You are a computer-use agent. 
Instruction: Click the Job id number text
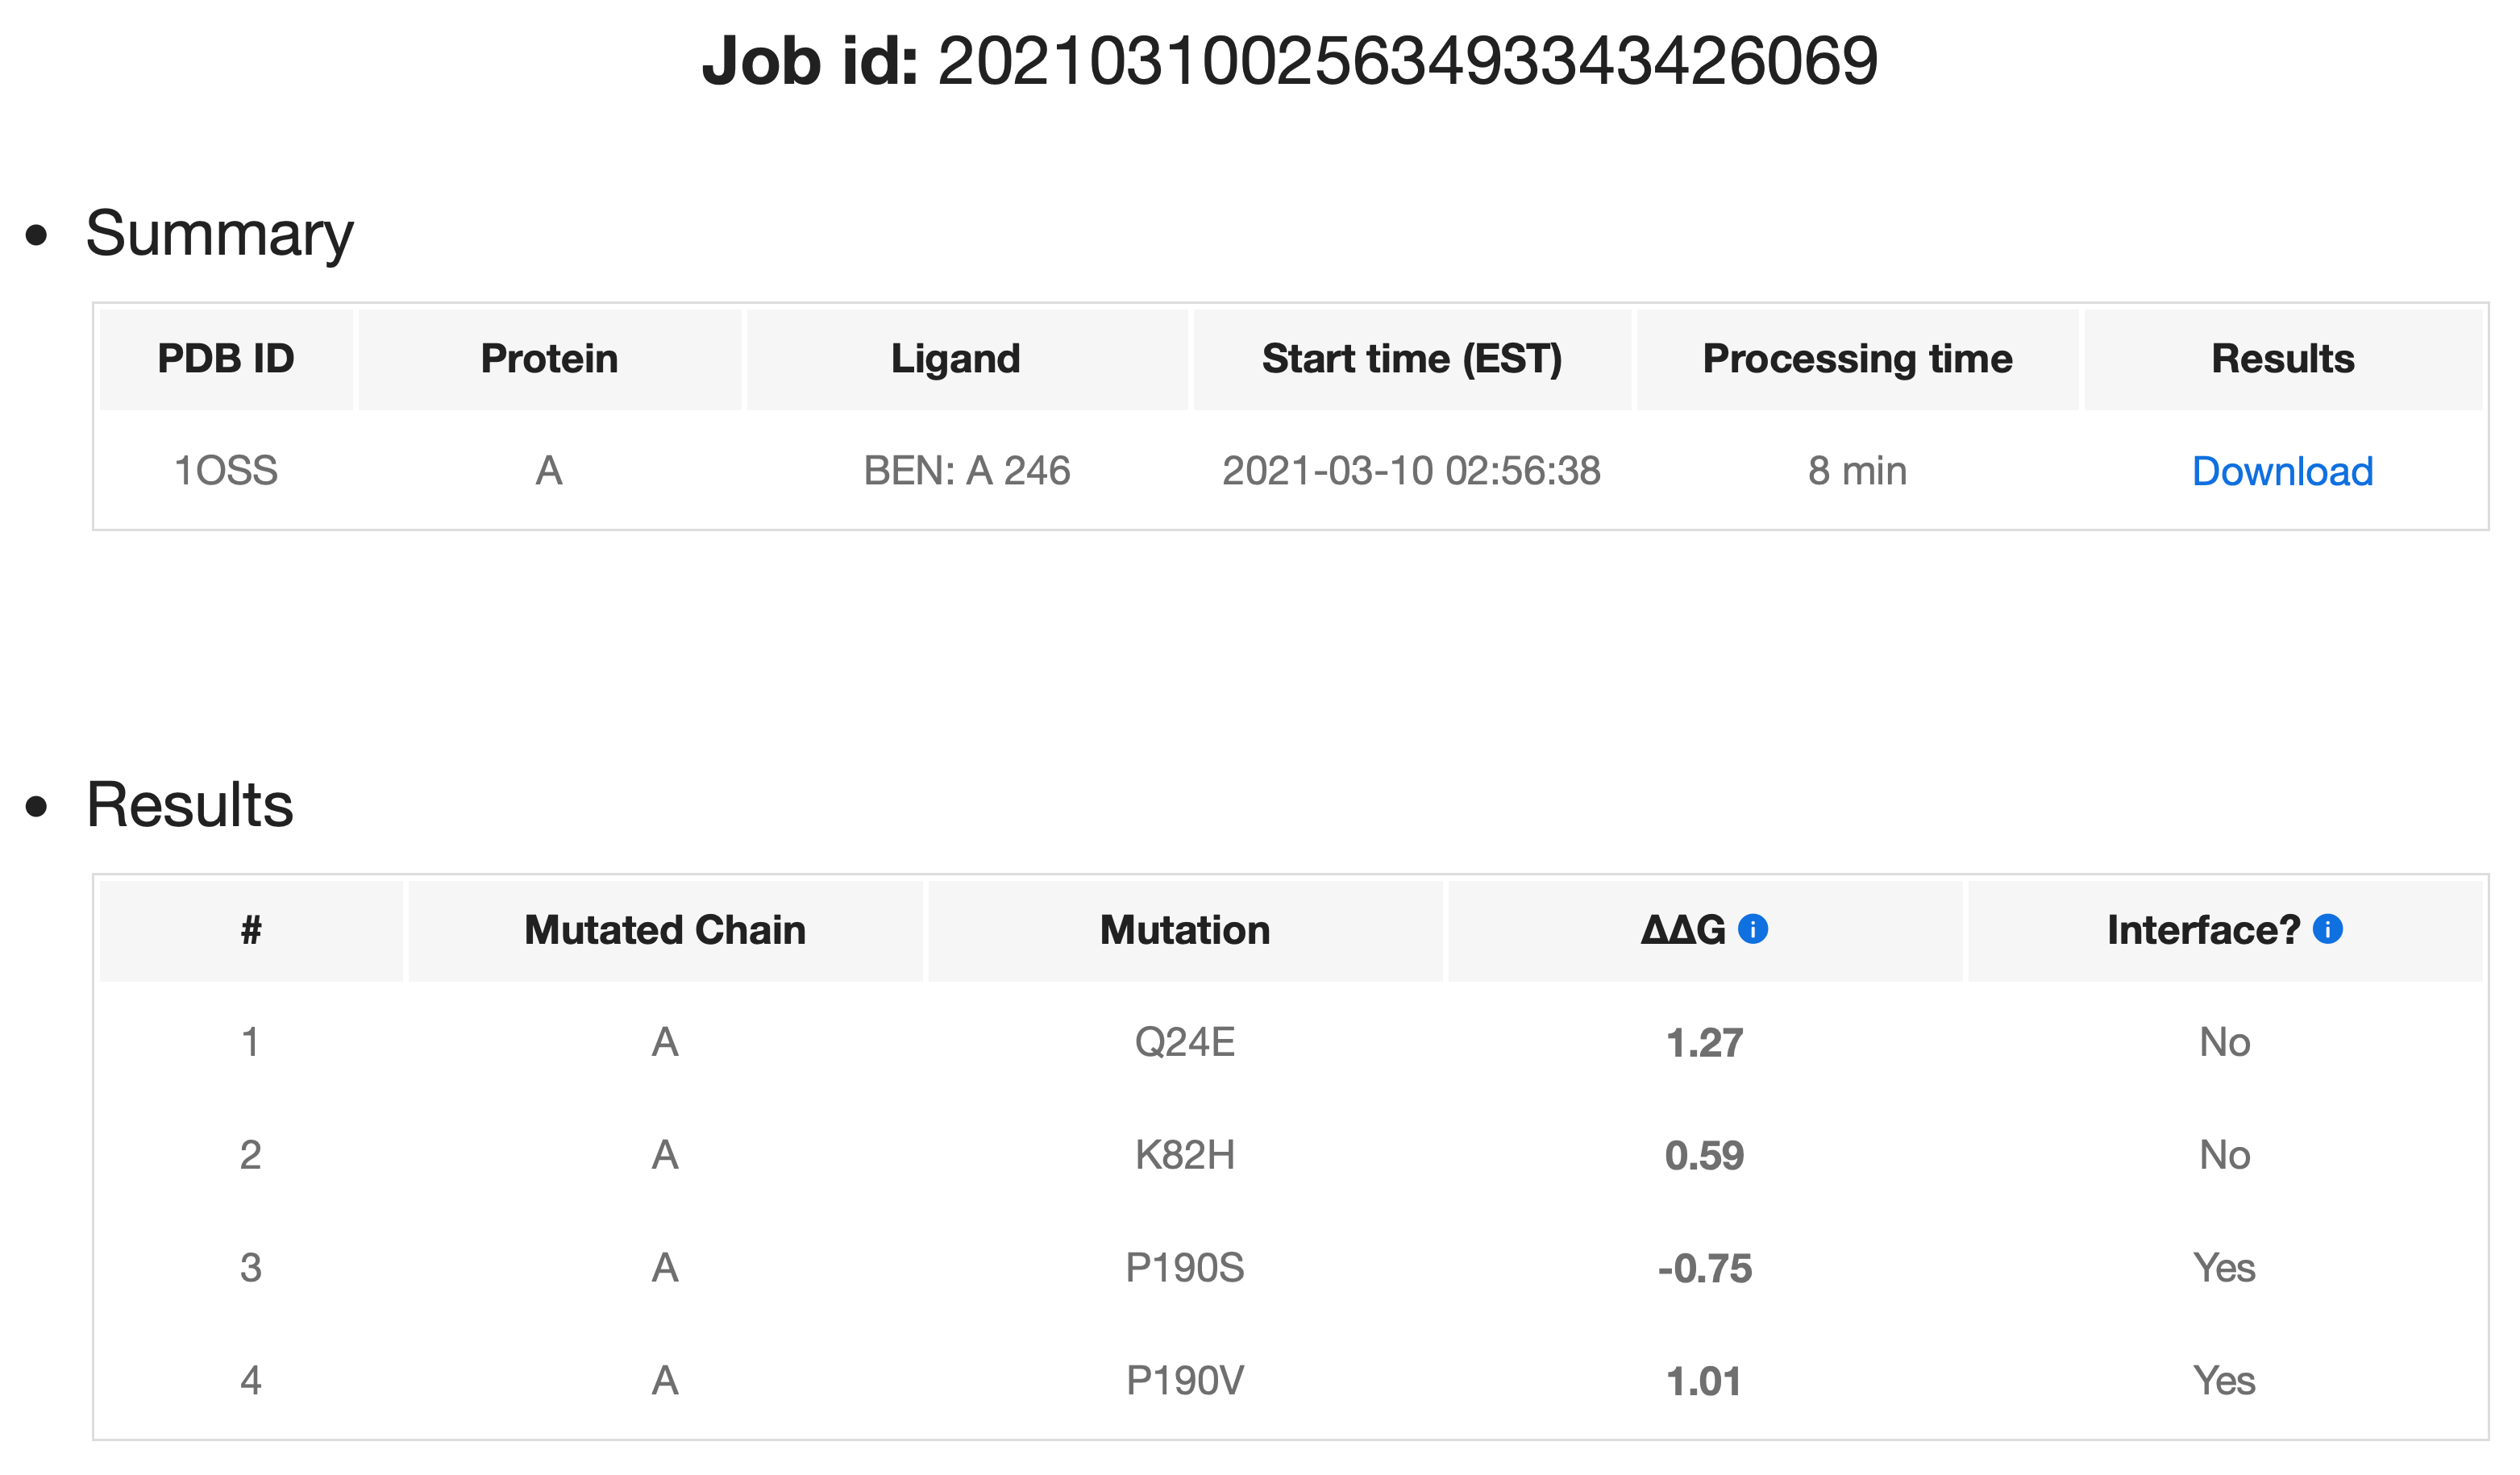click(1407, 61)
